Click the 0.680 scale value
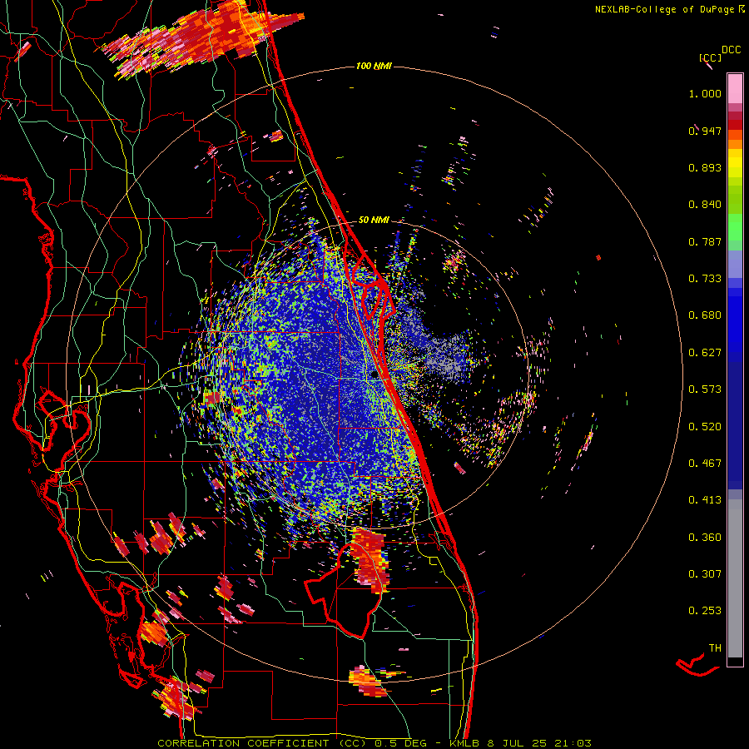 [705, 315]
